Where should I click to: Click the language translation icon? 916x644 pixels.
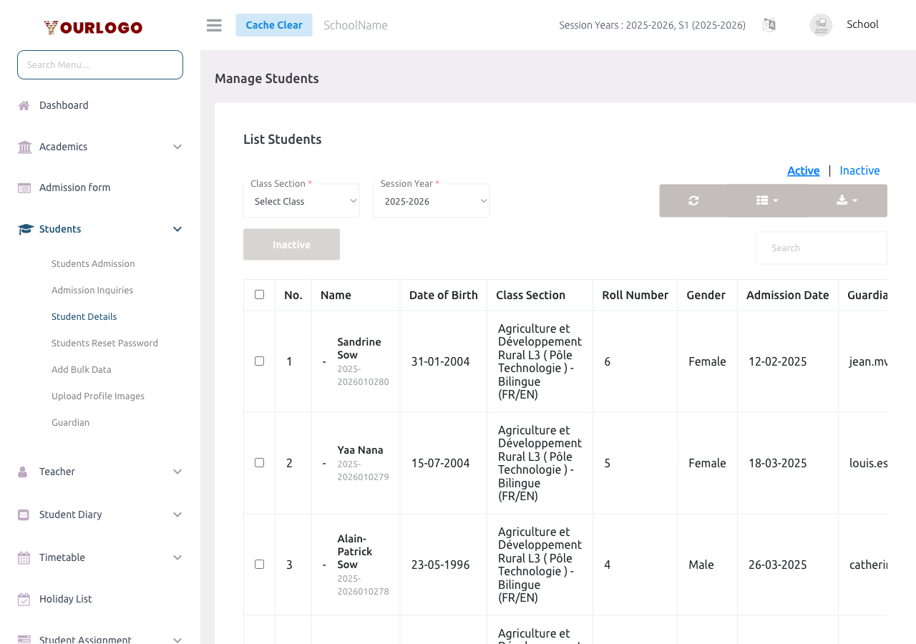pyautogui.click(x=769, y=24)
